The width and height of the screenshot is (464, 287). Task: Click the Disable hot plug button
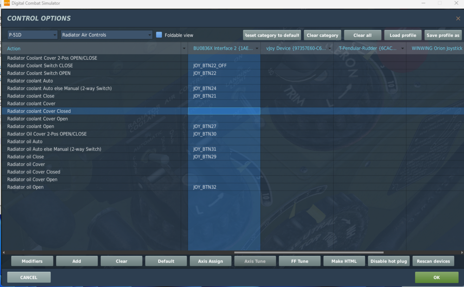click(x=388, y=261)
